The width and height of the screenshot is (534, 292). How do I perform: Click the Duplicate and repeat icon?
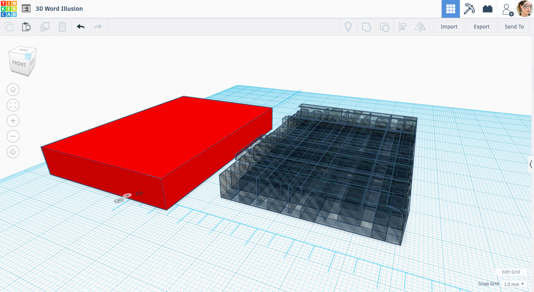44,27
